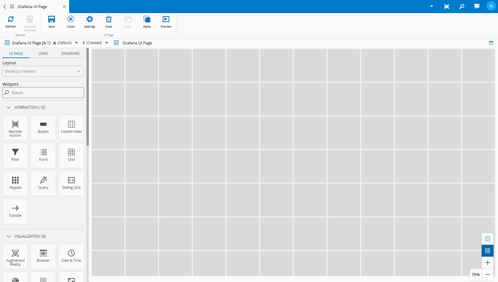Save the UI page
The width and height of the screenshot is (498, 282).
click(x=52, y=22)
